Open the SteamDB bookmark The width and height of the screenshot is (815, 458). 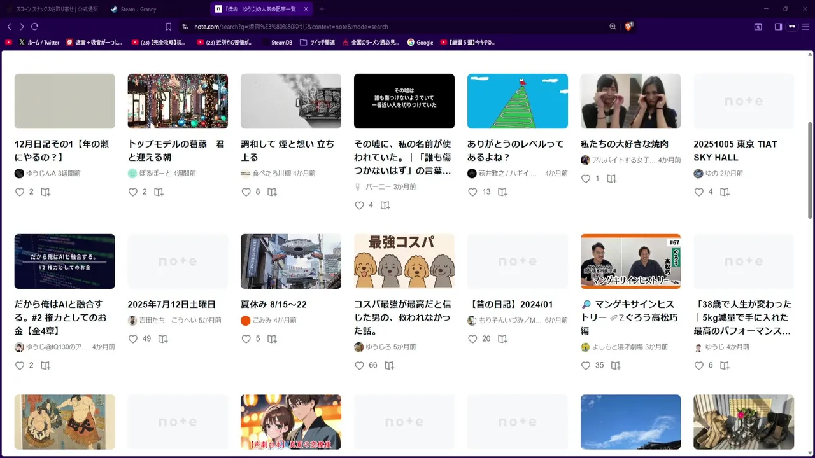coord(277,43)
